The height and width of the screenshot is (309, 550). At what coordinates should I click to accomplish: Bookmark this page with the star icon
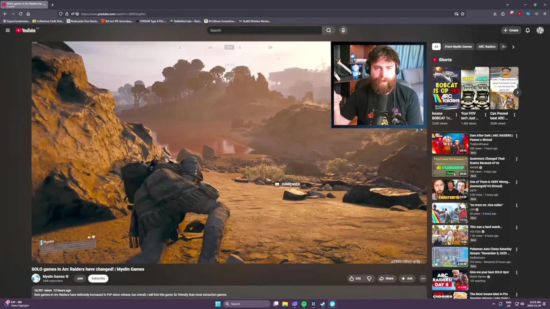[462, 14]
